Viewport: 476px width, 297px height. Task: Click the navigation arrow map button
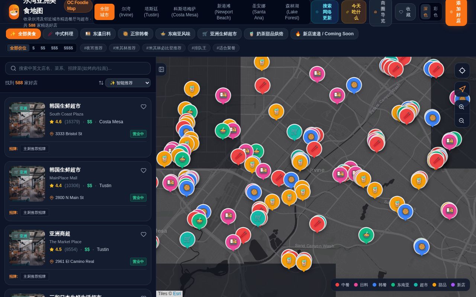pyautogui.click(x=462, y=89)
